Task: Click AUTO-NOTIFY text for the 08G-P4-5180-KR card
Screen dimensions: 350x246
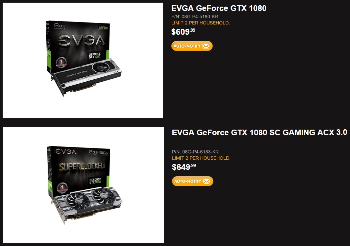Action: coord(187,46)
